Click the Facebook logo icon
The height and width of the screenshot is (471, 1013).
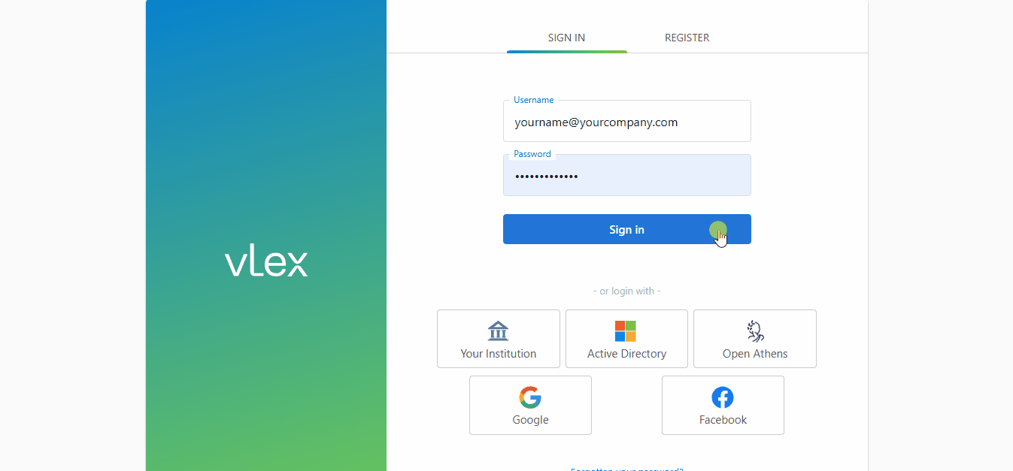(723, 397)
